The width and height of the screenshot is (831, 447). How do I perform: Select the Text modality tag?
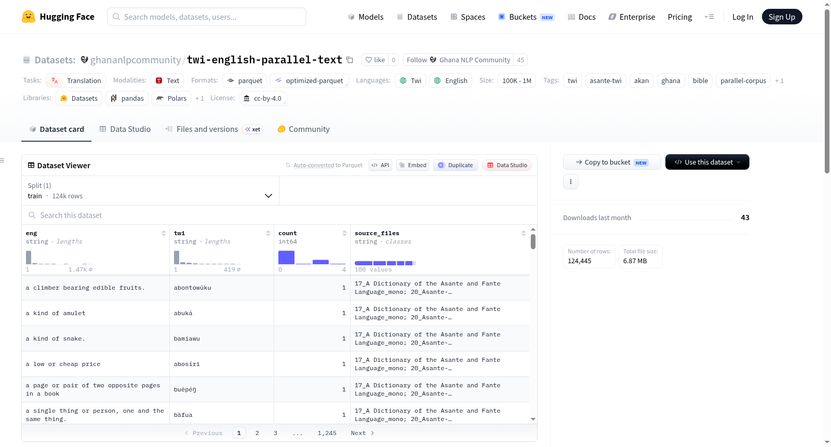tap(168, 80)
